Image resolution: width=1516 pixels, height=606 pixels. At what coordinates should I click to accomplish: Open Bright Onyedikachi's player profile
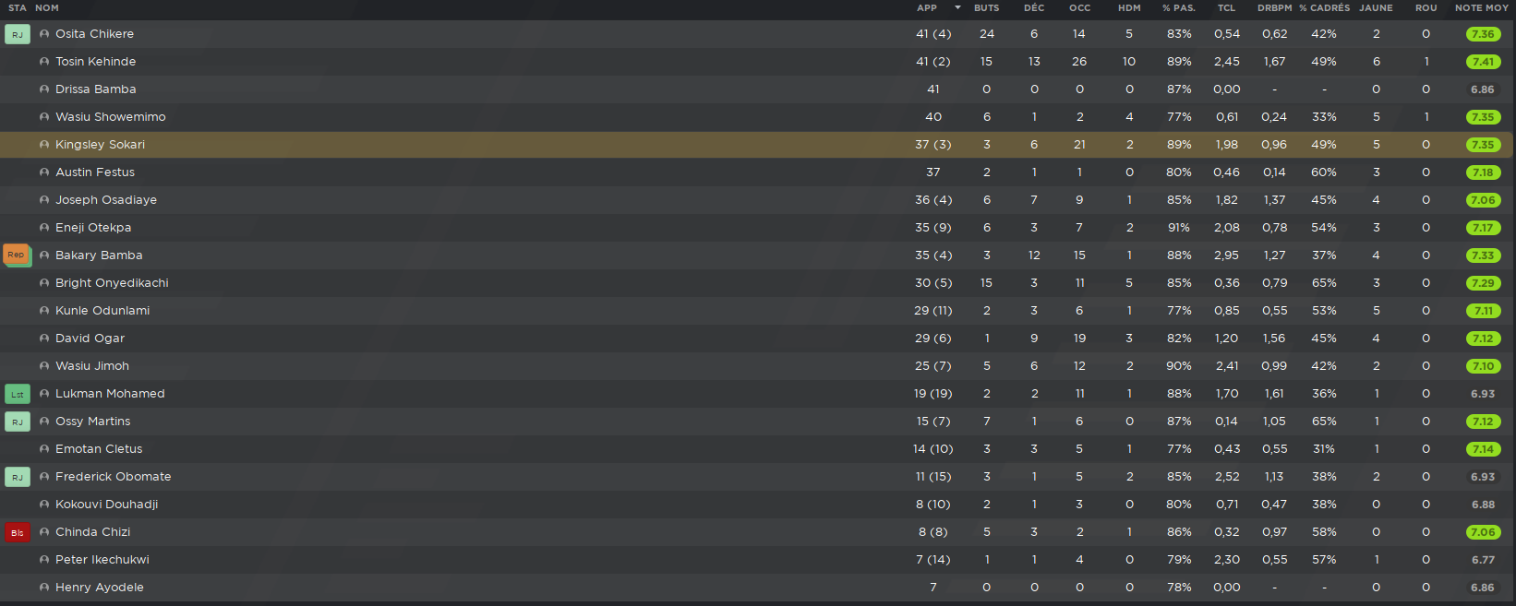112,283
